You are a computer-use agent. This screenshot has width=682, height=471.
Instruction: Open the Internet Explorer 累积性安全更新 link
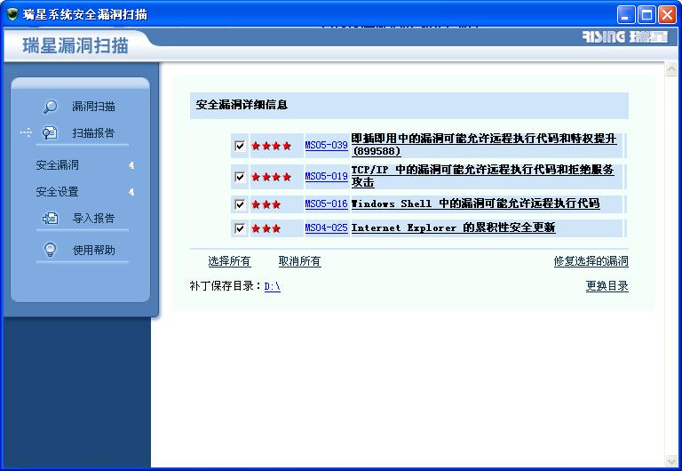coord(453,228)
